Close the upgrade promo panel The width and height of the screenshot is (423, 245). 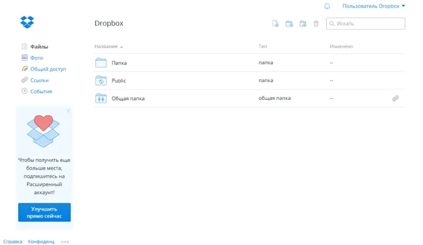(68, 111)
